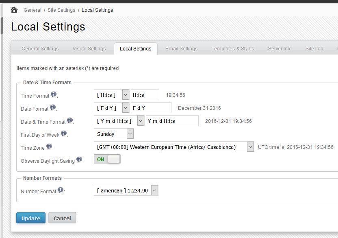Screen dimensions: 338x238
Task: Open the Time Zone dropdown list
Action: (x=173, y=147)
